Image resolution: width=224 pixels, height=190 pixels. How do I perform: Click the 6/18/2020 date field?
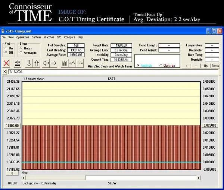click(x=113, y=72)
